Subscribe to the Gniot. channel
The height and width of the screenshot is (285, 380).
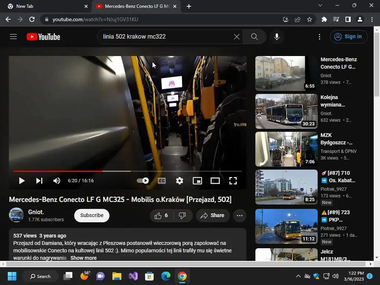point(92,216)
